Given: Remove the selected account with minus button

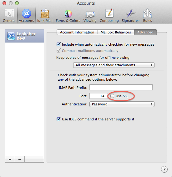Looking at the screenshot, I should (20, 159).
